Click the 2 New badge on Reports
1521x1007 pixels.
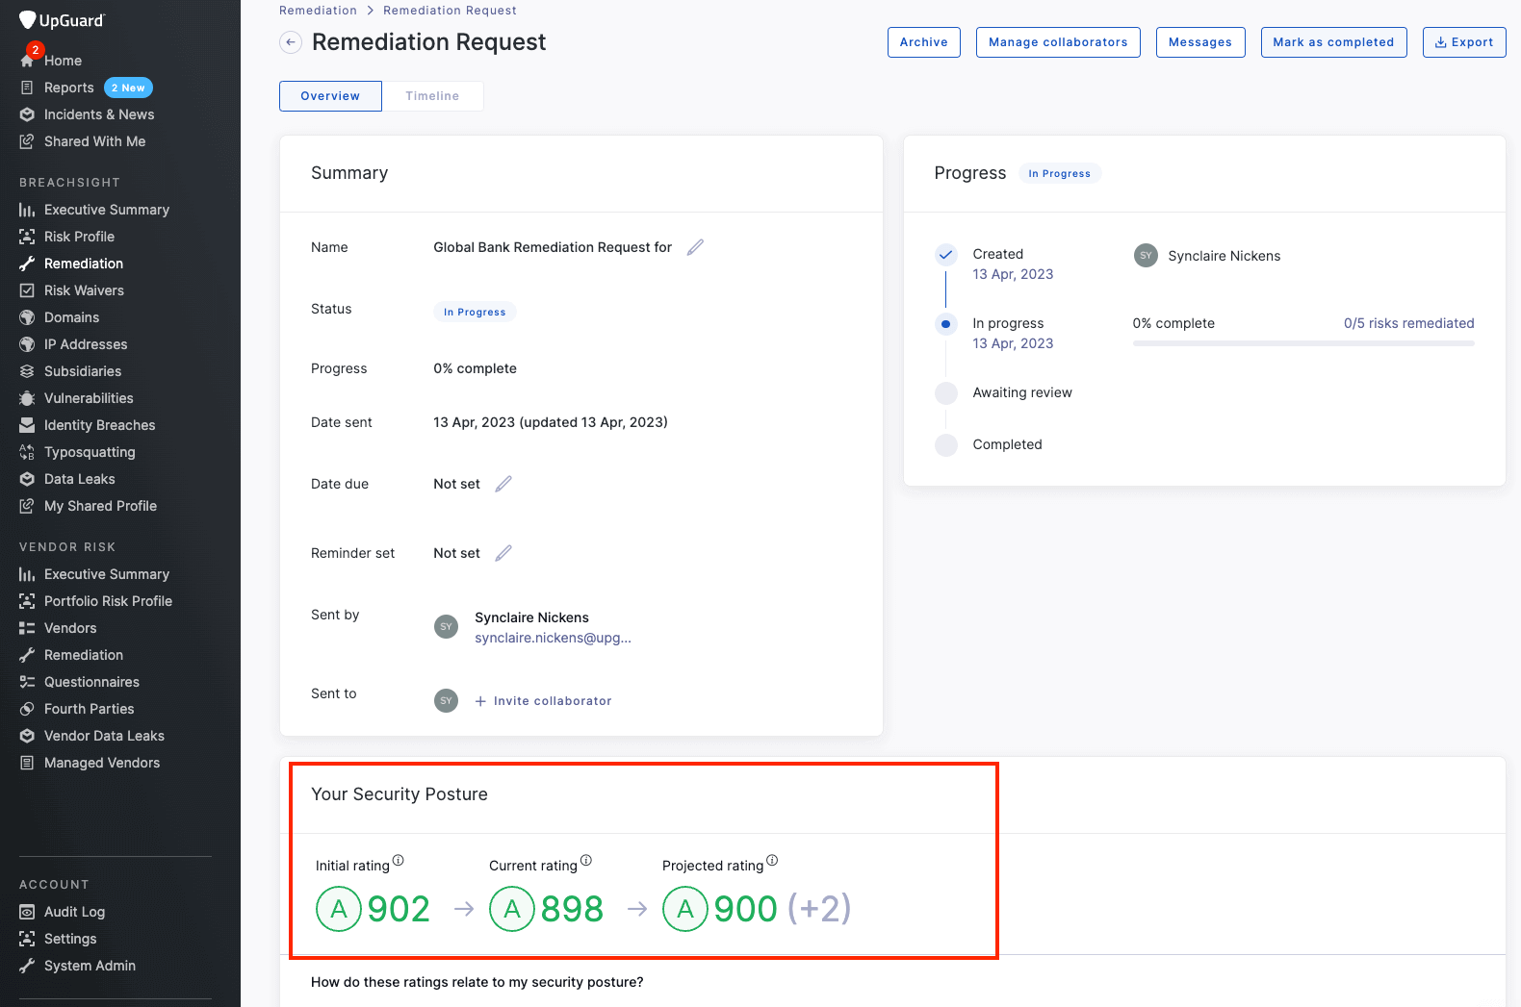coord(128,88)
